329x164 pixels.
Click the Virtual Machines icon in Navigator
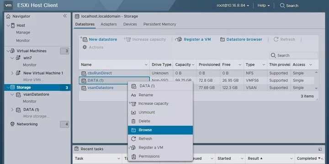pyautogui.click(x=13, y=51)
